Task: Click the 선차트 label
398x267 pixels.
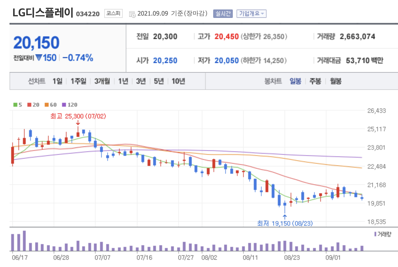Action: pyautogui.click(x=37, y=81)
